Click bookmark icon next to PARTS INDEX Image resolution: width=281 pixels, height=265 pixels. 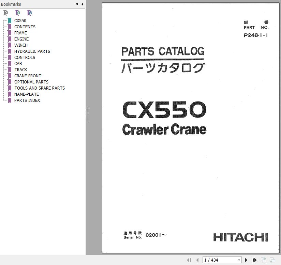pos(10,100)
